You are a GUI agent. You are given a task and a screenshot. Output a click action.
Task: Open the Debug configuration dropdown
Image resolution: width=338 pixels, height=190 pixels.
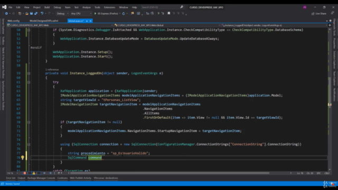62,13
